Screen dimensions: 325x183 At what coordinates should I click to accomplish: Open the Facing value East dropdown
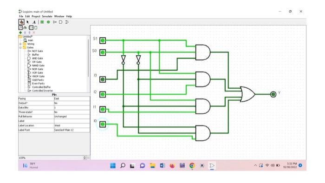click(x=71, y=98)
